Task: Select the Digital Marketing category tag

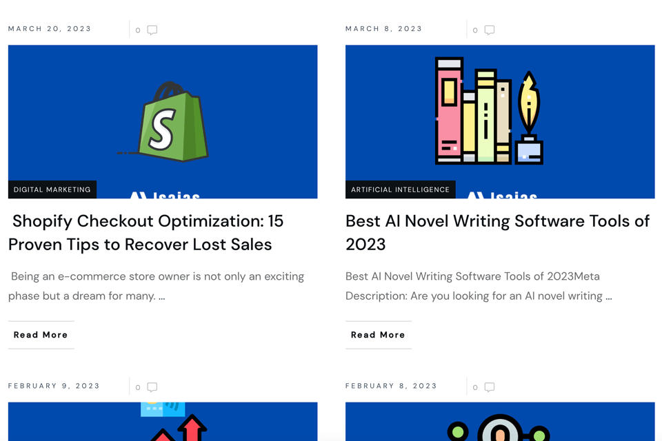Action: tap(52, 189)
